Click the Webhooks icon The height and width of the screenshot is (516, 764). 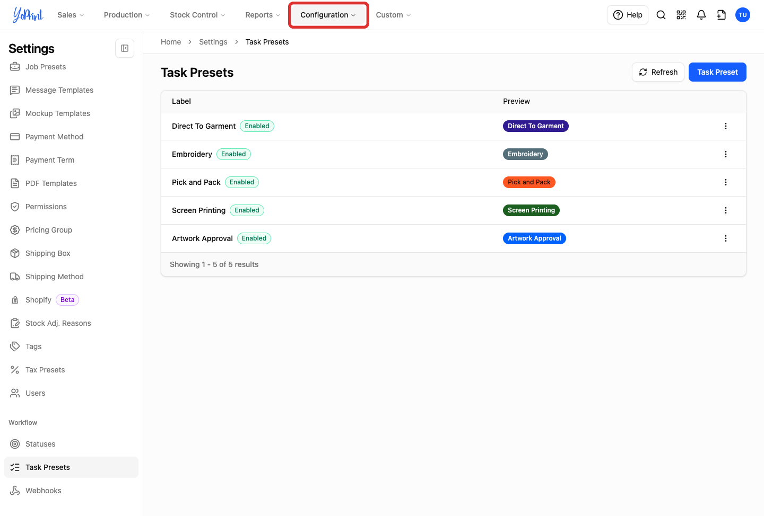pyautogui.click(x=15, y=491)
